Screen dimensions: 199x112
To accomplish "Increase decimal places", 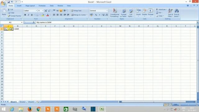I will 103,15.
